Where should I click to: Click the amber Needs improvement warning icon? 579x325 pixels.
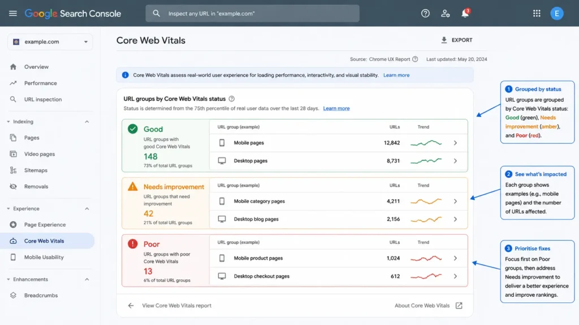pyautogui.click(x=132, y=186)
